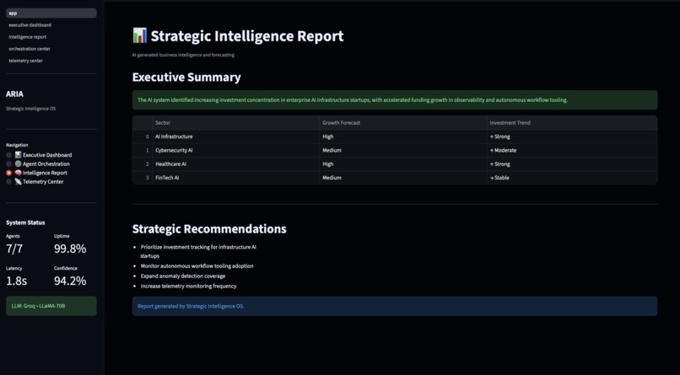Click the Executive Dashboard chart icon
Viewport: 680px width, 375px height.
pyautogui.click(x=19, y=155)
